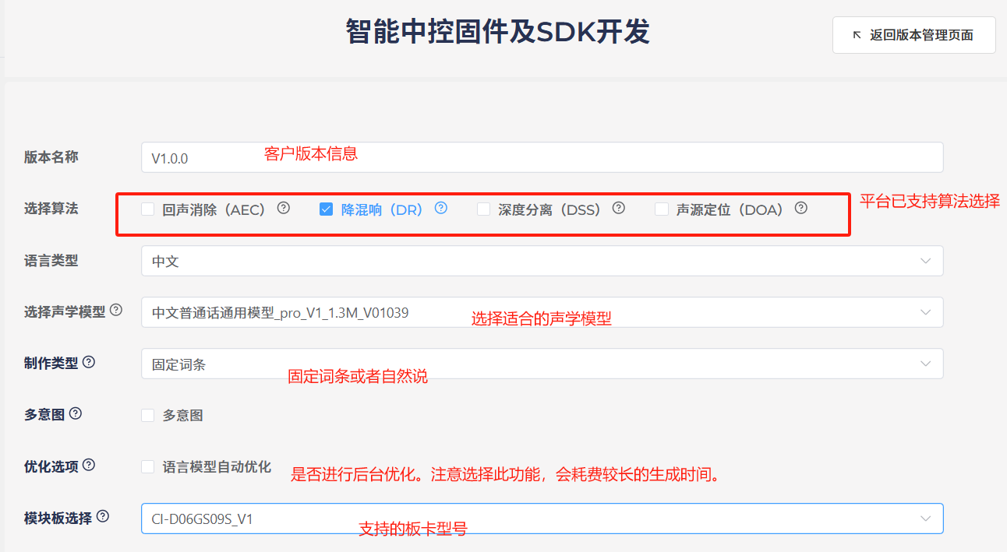
Task: Click the question mark next to 优化选项
Action: pyautogui.click(x=89, y=465)
